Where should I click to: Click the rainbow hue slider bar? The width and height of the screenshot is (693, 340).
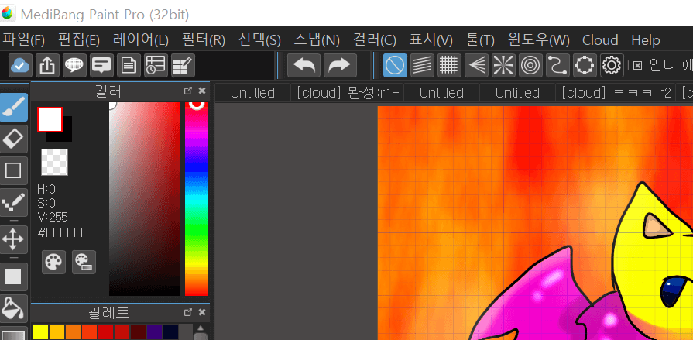197,199
